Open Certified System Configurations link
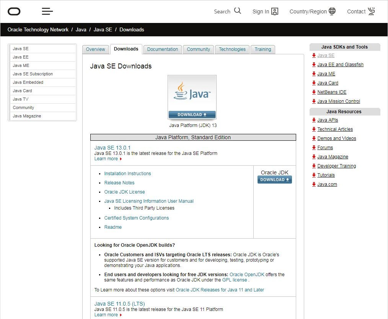The height and width of the screenshot is (319, 388). click(136, 218)
